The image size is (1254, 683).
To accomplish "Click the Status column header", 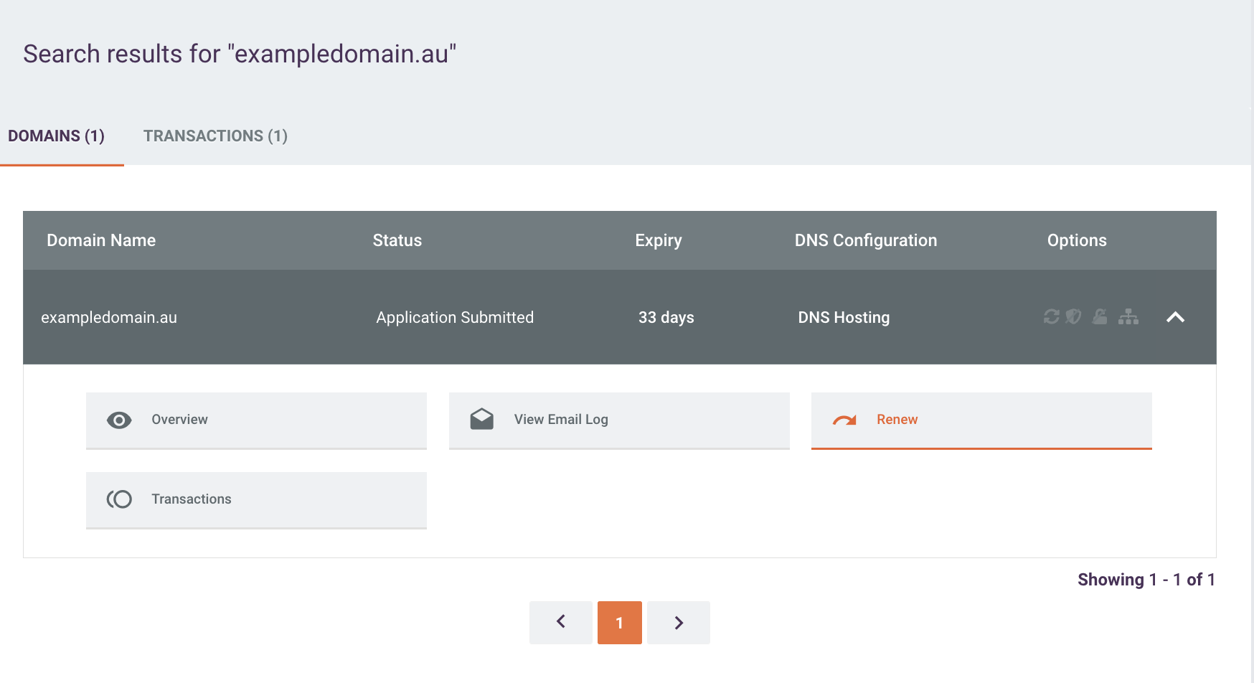I will (x=397, y=240).
